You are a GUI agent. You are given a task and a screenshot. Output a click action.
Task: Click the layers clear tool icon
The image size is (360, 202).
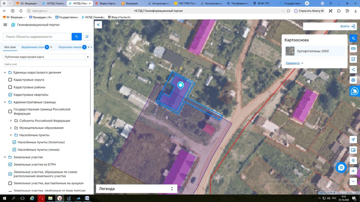tap(353, 38)
